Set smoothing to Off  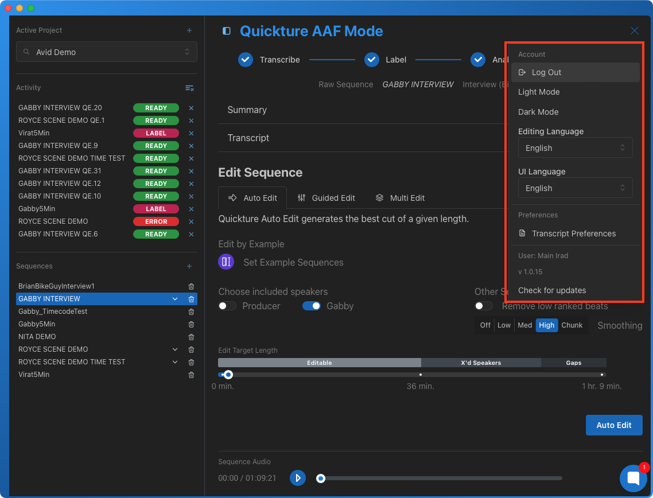(485, 325)
